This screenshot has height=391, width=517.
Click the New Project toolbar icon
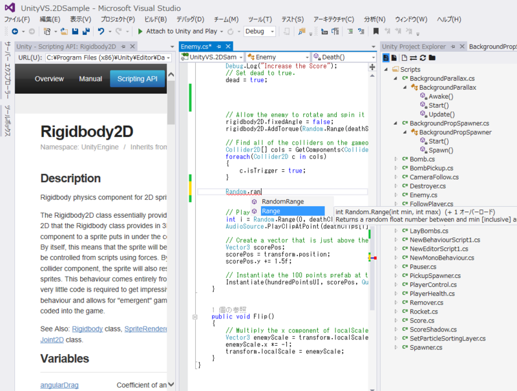[47, 31]
